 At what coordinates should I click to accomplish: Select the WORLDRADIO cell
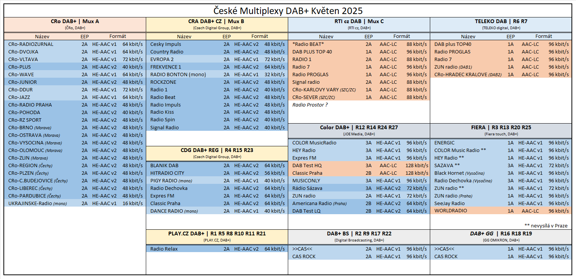click(451, 211)
